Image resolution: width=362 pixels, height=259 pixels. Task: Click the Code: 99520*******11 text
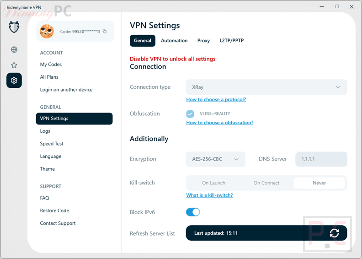click(x=80, y=32)
